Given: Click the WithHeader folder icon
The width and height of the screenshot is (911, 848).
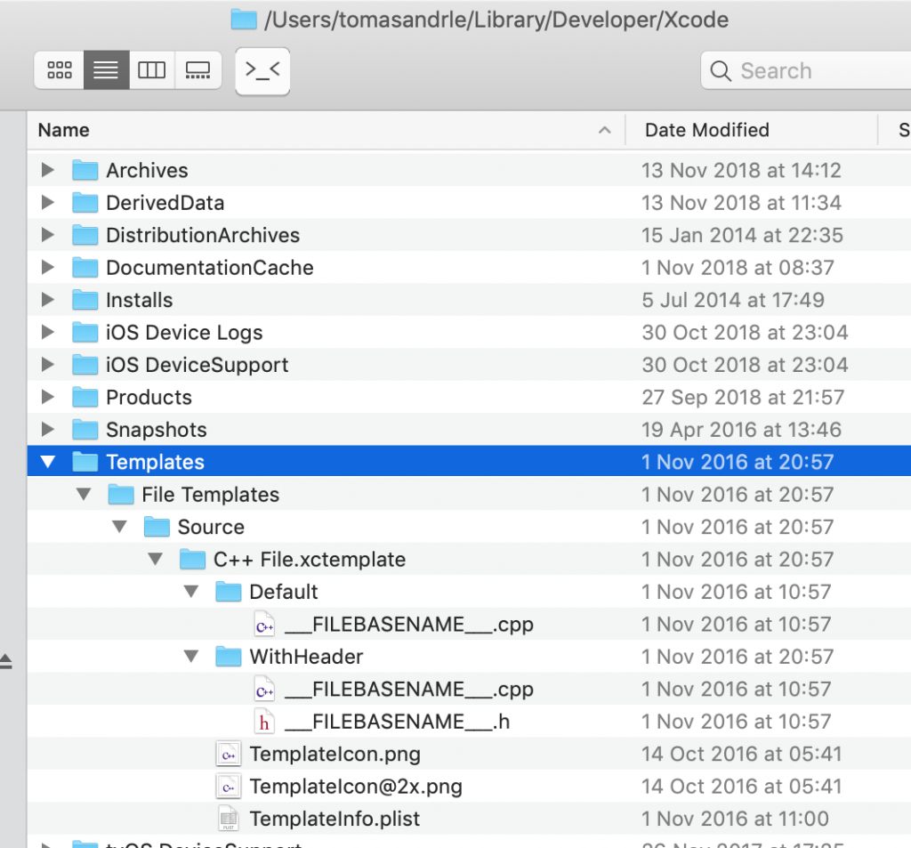Looking at the screenshot, I should click(x=229, y=657).
